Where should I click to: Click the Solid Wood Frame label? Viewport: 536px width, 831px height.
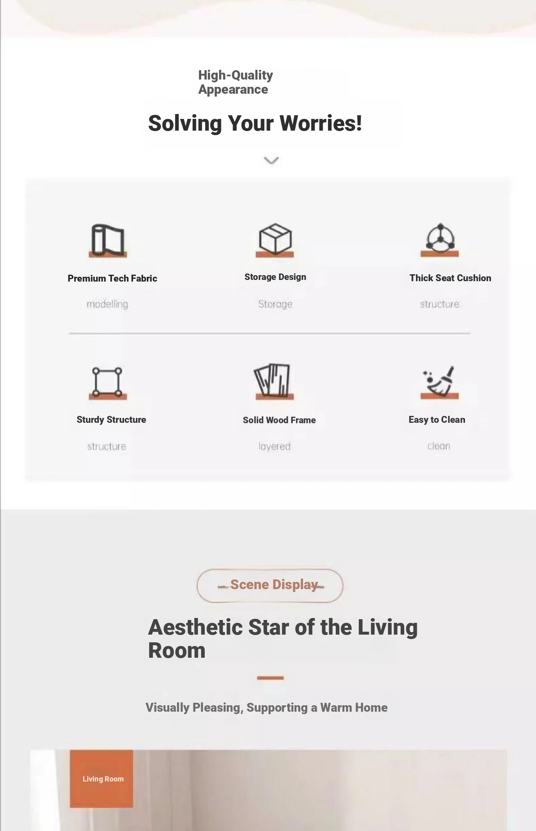pyautogui.click(x=279, y=420)
